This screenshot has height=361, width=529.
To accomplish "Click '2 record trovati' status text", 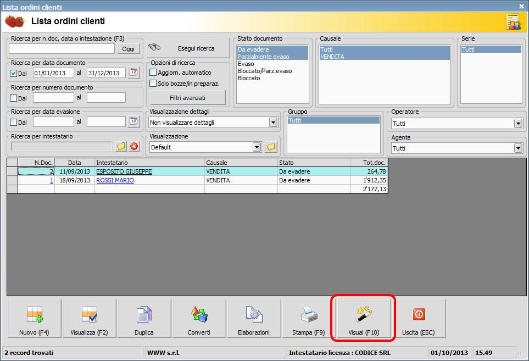I will click(x=29, y=353).
